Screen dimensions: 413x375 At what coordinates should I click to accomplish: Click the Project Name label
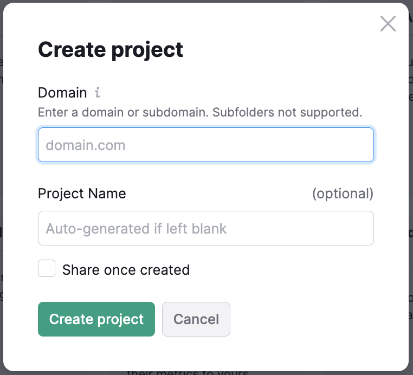[82, 193]
